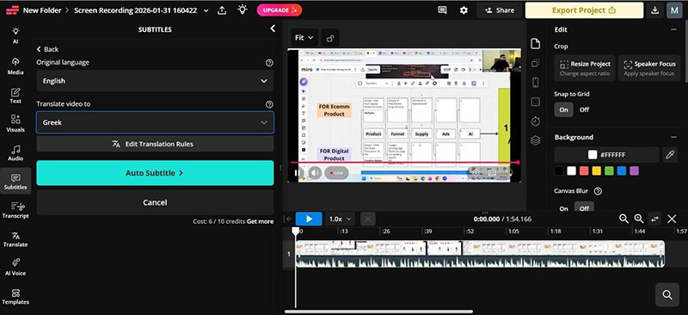Viewport: 688px width, 315px height.
Task: Click the help icon beside Translate video to
Action: (x=269, y=104)
